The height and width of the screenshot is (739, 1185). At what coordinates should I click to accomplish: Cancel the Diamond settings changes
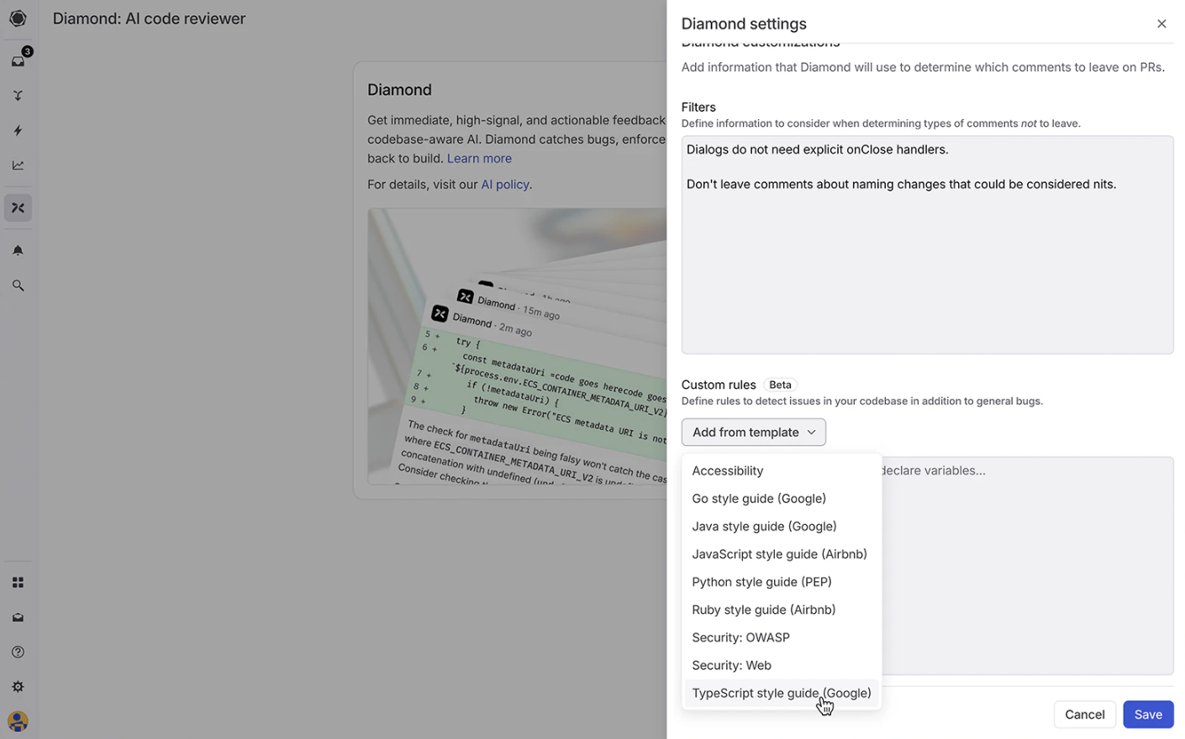pos(1084,714)
